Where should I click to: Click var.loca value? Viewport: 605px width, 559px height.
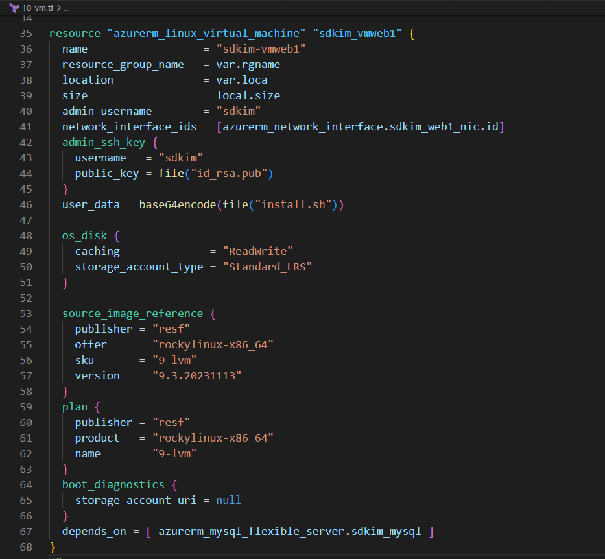[x=241, y=80]
